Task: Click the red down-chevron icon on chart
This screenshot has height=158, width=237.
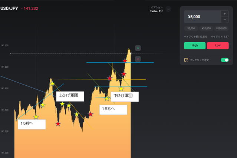Action: tap(138, 59)
